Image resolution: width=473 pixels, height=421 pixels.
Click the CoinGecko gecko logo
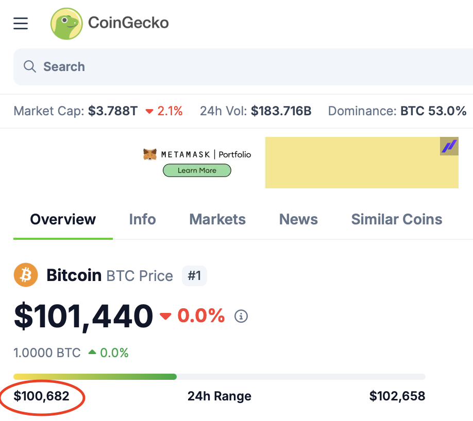click(66, 24)
